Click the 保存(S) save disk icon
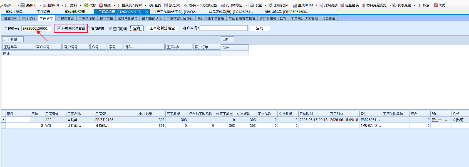The height and width of the screenshot is (167, 469). (23, 5)
